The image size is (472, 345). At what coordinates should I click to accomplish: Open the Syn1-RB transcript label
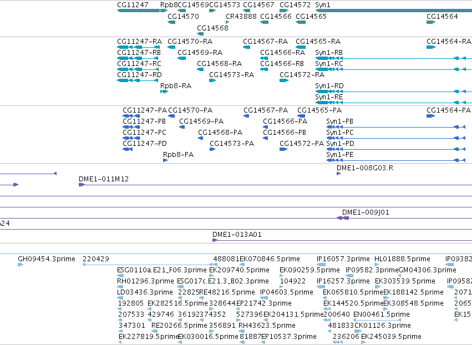(x=329, y=52)
